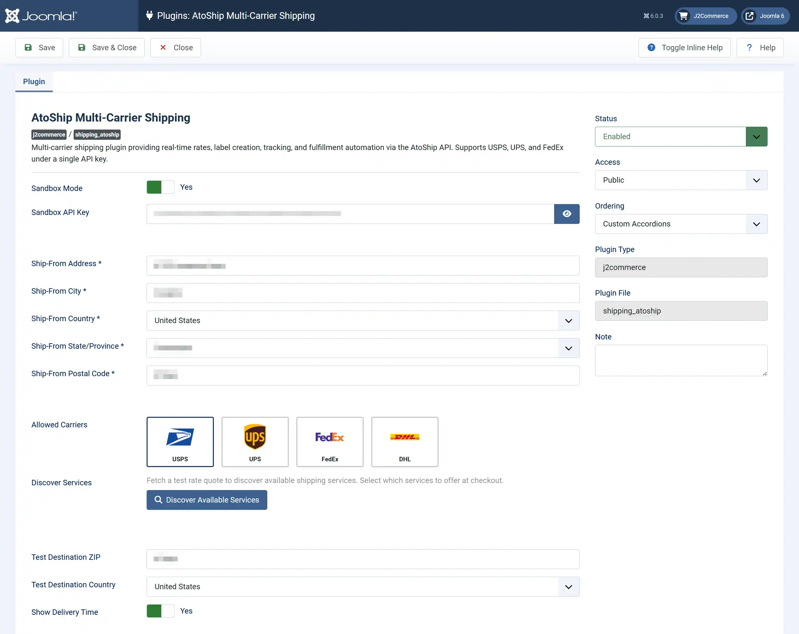This screenshot has height=634, width=799.
Task: Toggle Inline Help on
Action: coord(684,48)
